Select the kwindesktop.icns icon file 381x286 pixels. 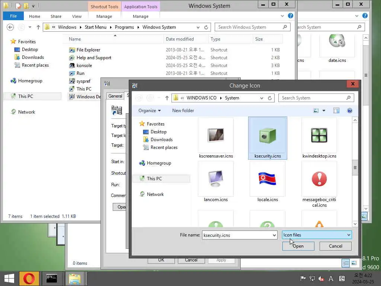pos(319,138)
